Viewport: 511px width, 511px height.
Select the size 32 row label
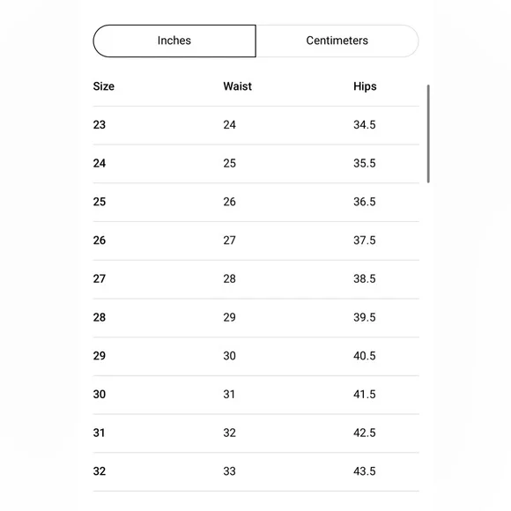point(100,471)
